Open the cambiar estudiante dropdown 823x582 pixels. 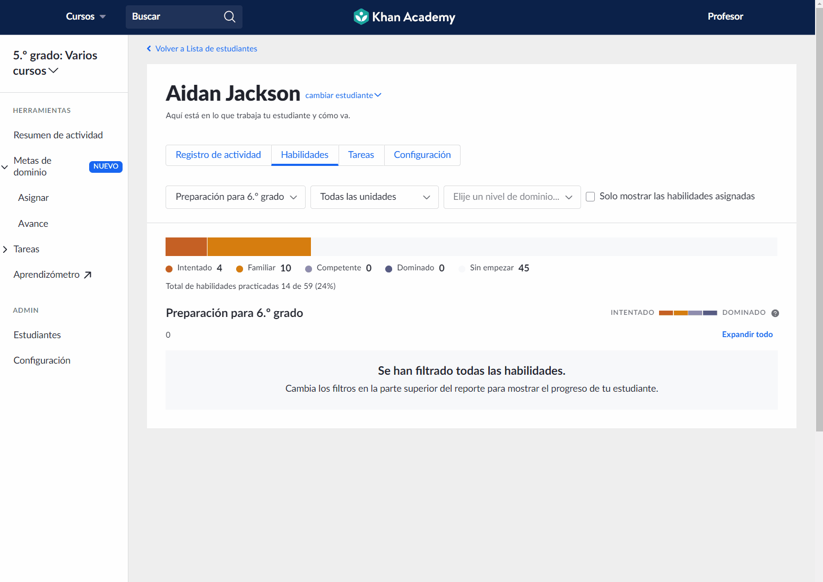tap(343, 95)
